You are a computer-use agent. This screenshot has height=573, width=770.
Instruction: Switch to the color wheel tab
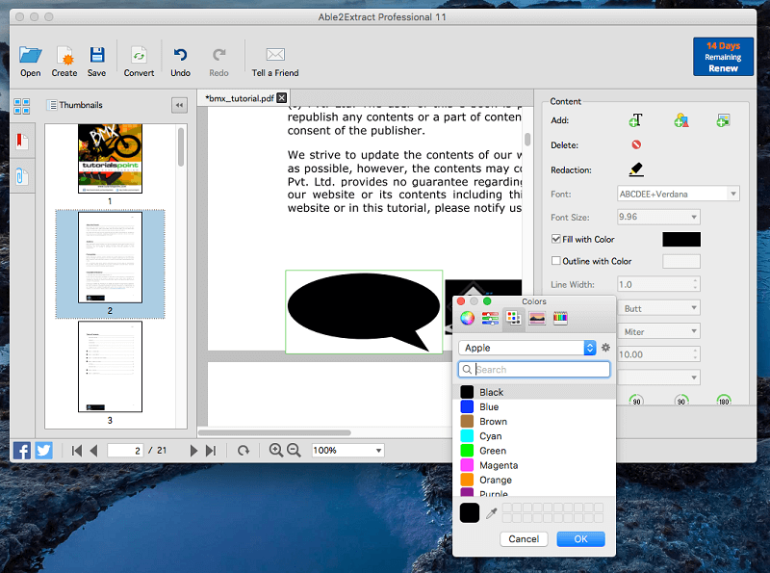(x=467, y=319)
